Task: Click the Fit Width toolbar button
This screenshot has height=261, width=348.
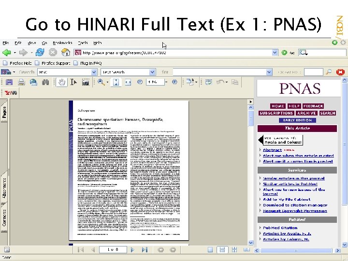Action: (x=128, y=82)
